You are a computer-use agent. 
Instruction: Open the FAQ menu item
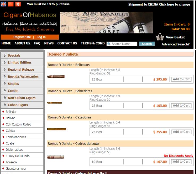coord(37,43)
